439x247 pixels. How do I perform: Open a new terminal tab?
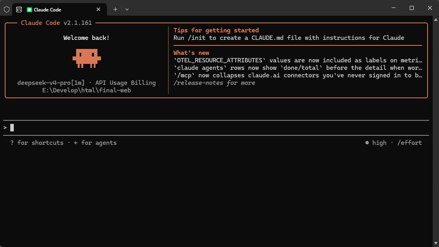click(x=115, y=9)
